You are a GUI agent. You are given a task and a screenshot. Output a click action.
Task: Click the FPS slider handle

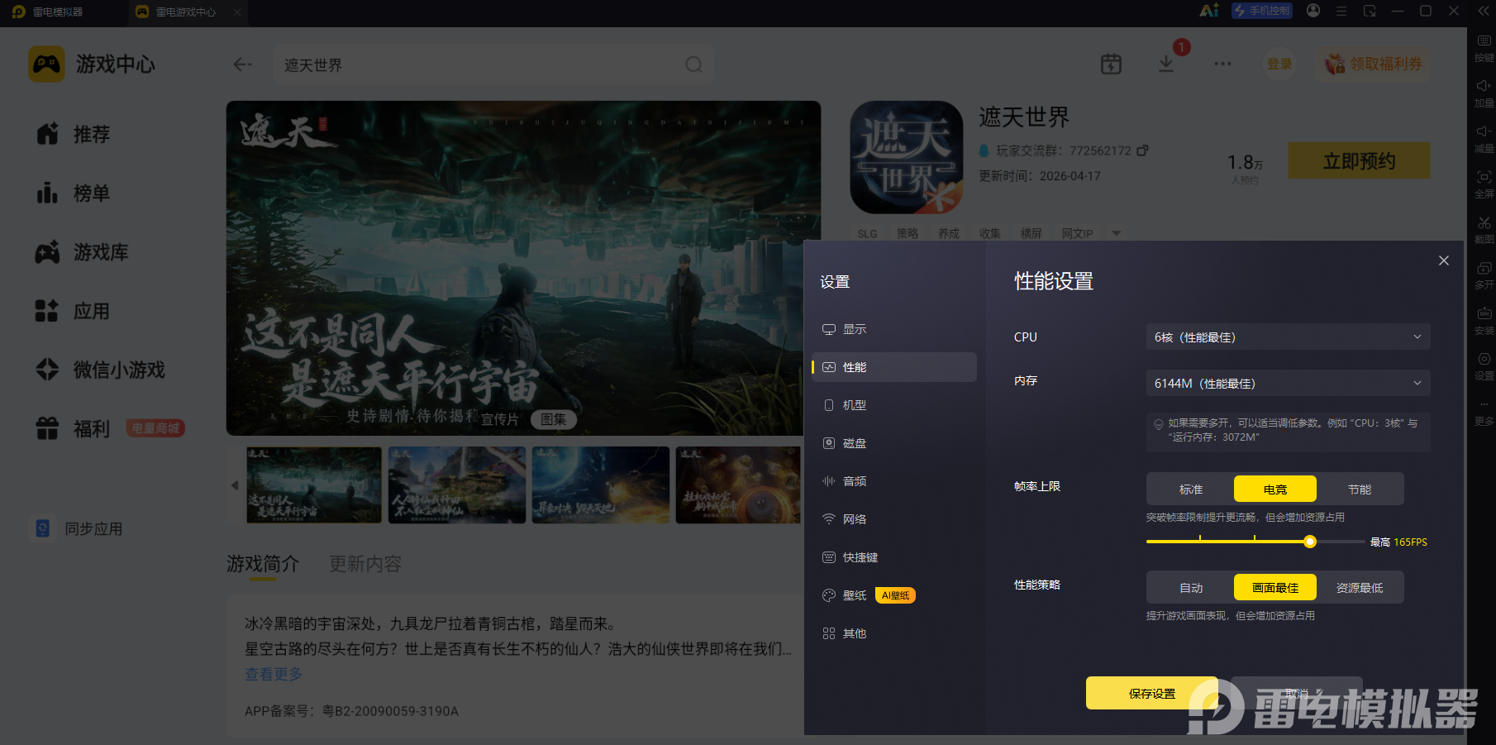tap(1310, 542)
